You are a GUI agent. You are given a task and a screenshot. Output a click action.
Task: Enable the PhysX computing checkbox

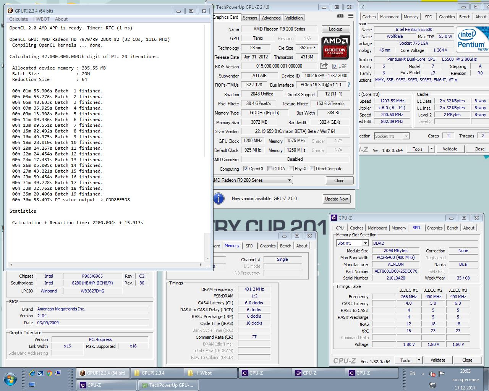coord(291,169)
